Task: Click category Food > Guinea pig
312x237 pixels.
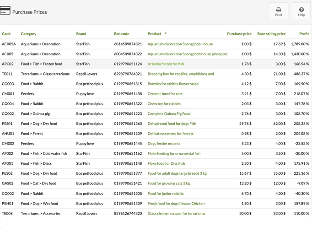Action: tap(35, 113)
